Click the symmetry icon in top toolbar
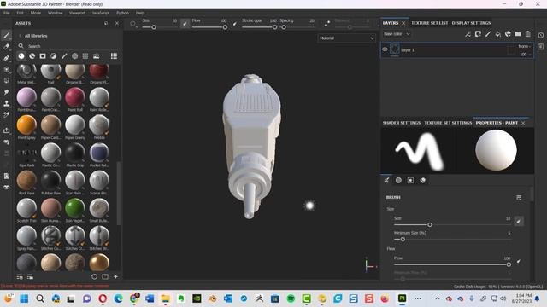 click(x=326, y=24)
